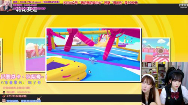Select the left candy-striped map preview card
The image size is (188, 105).
click(35, 55)
